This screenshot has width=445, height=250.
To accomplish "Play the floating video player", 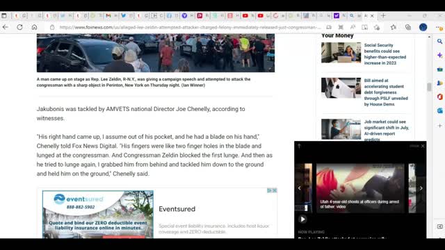I will [302, 219].
